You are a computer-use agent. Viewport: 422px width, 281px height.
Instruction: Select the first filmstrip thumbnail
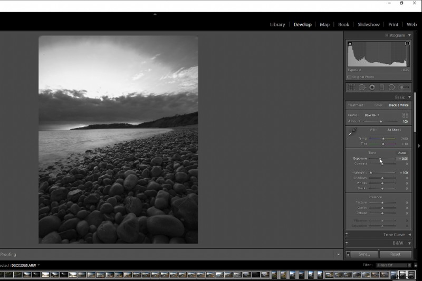click(x=2, y=275)
